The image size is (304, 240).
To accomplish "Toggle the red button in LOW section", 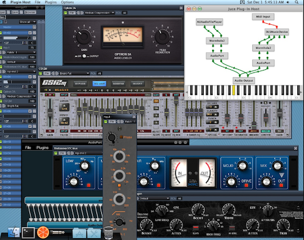I will click(x=89, y=185).
